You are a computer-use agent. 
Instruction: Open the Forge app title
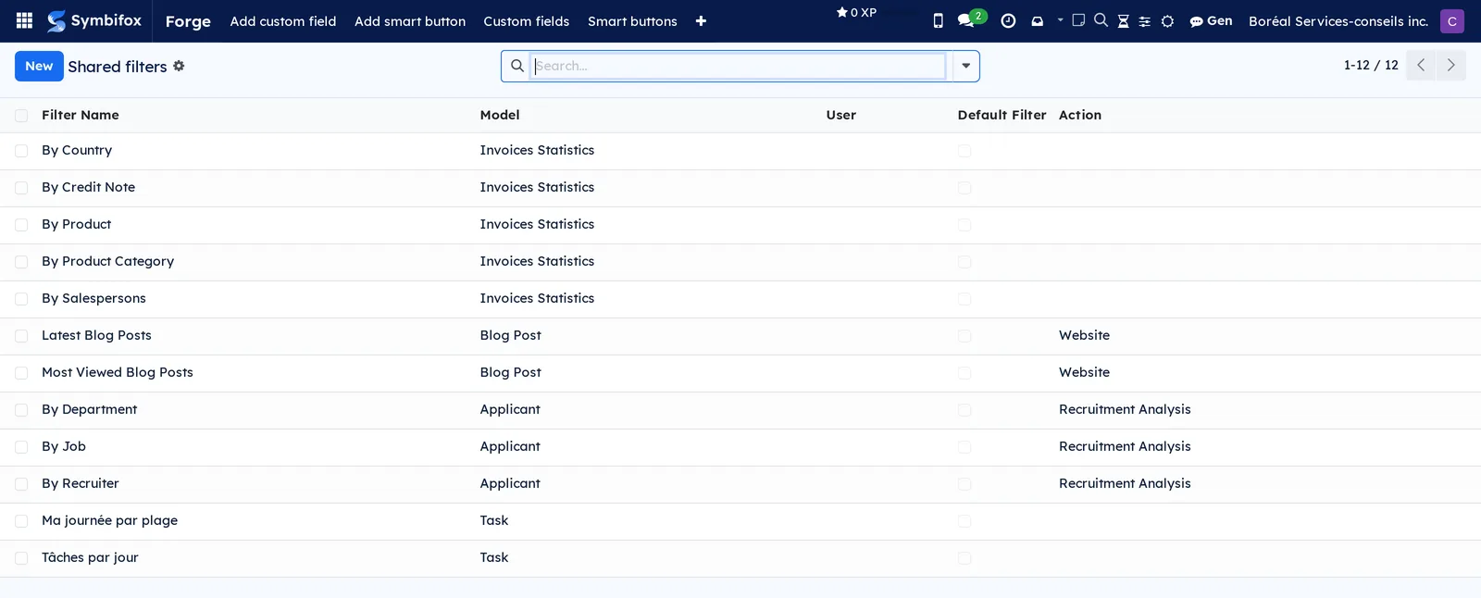pos(188,20)
